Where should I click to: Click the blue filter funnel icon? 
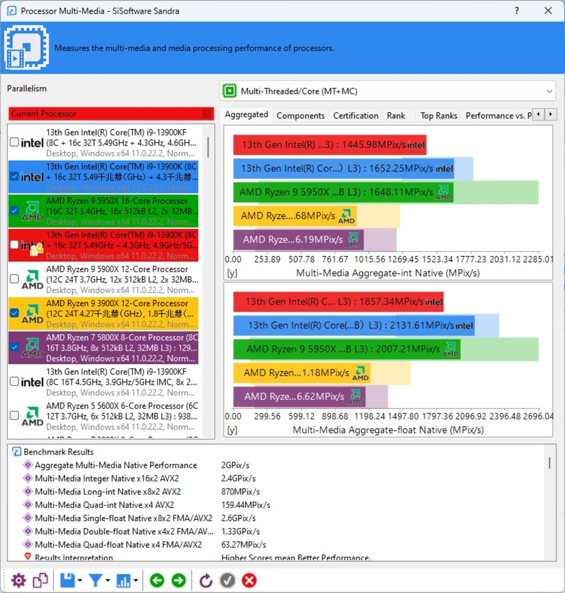pos(95,580)
